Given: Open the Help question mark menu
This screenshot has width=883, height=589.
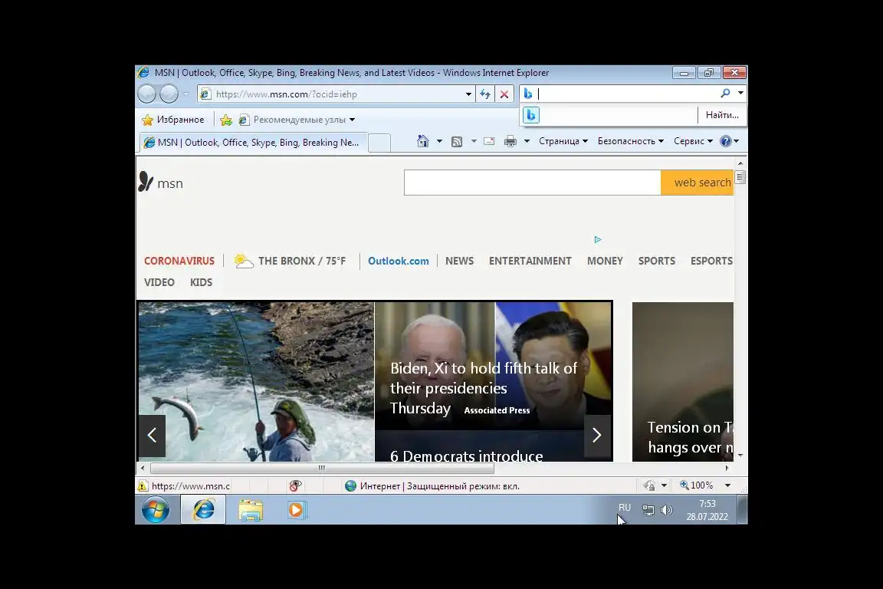Looking at the screenshot, I should point(729,141).
